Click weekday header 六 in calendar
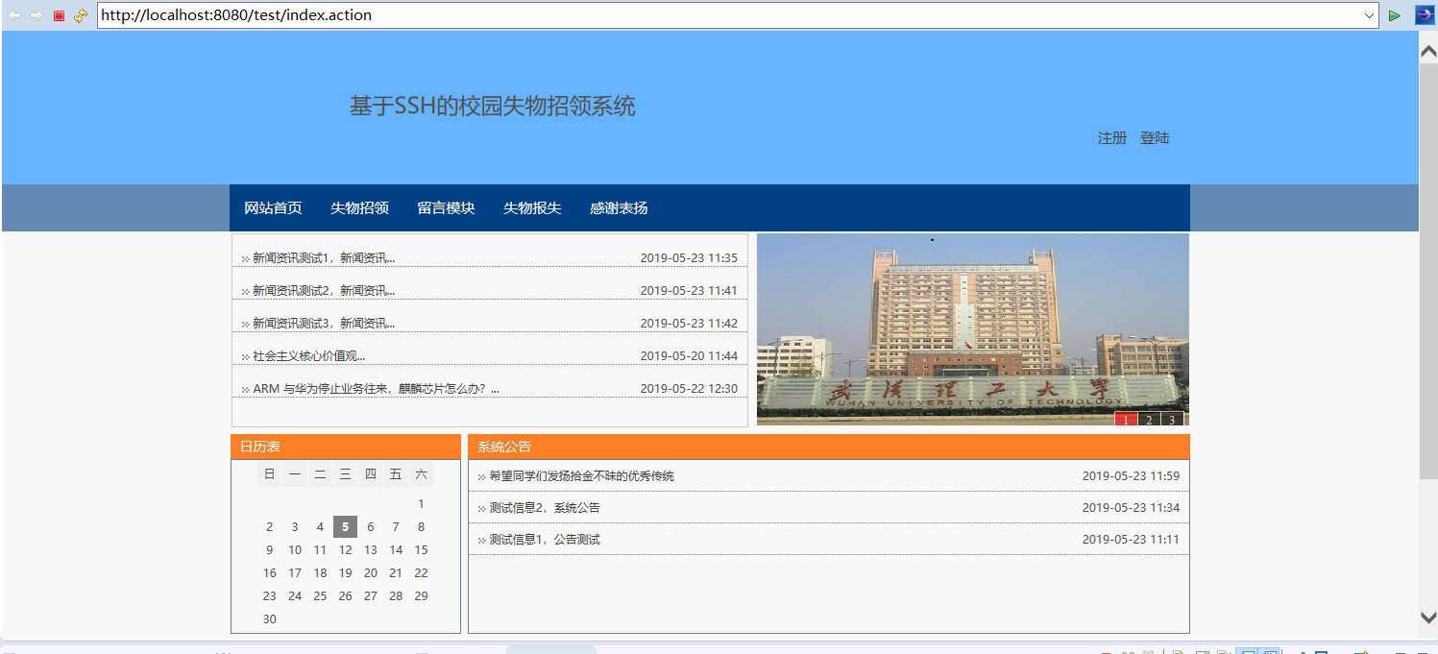 421,474
